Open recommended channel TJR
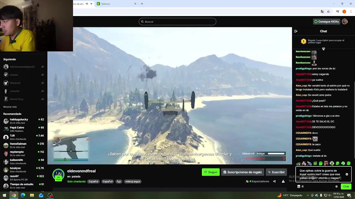Screen dimensions: 355x199 point(23,137)
